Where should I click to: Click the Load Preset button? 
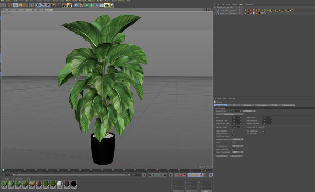tap(222, 156)
